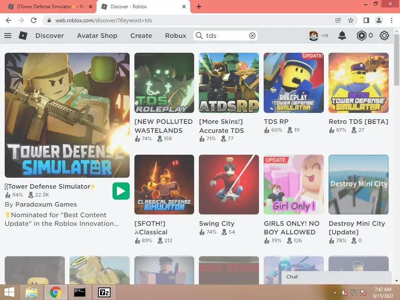Open the Retro Tower Defense Simulator thumbnail
This screenshot has width=400, height=300.
(x=359, y=83)
